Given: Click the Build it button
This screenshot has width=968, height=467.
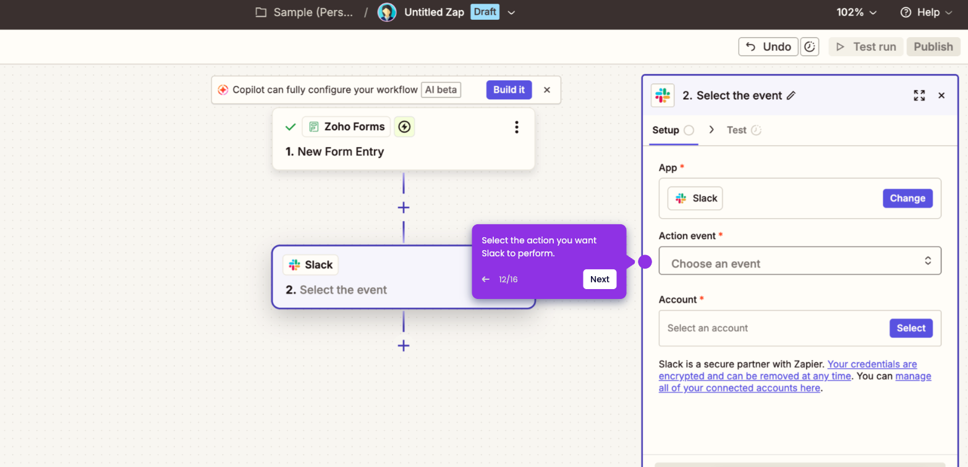Looking at the screenshot, I should [509, 90].
